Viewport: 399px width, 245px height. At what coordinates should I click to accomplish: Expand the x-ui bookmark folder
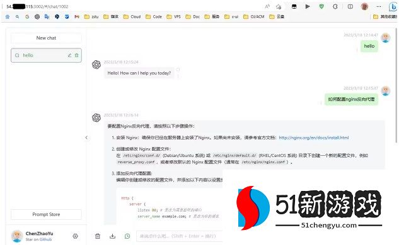(x=231, y=17)
